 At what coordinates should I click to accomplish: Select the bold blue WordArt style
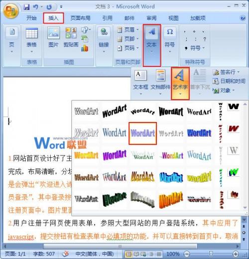[199, 133]
